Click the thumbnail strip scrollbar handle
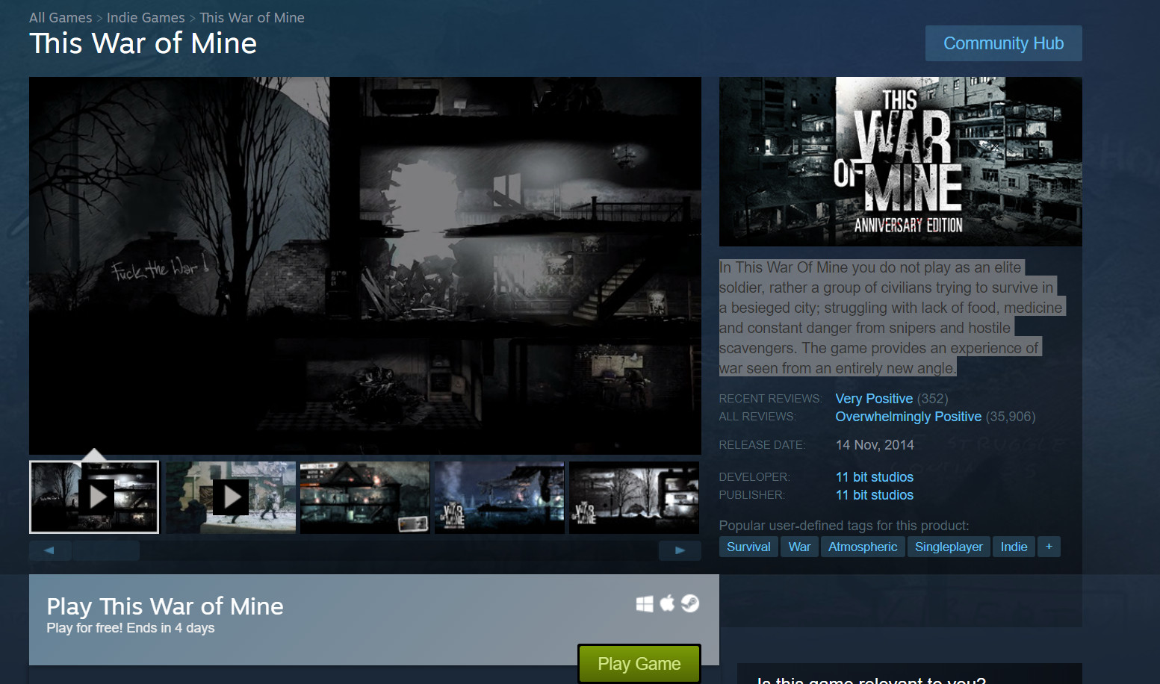The image size is (1160, 684). click(x=106, y=550)
